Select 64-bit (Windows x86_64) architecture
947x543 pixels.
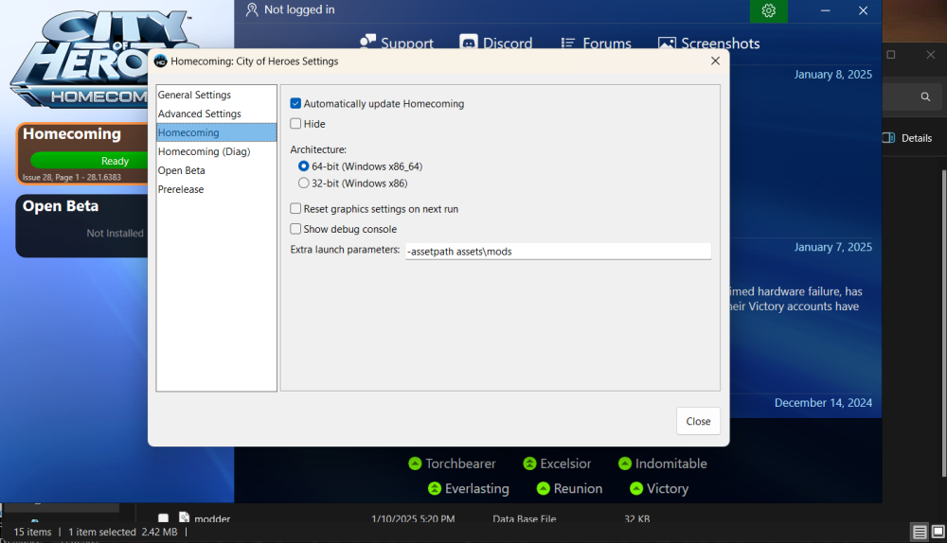pyautogui.click(x=304, y=166)
